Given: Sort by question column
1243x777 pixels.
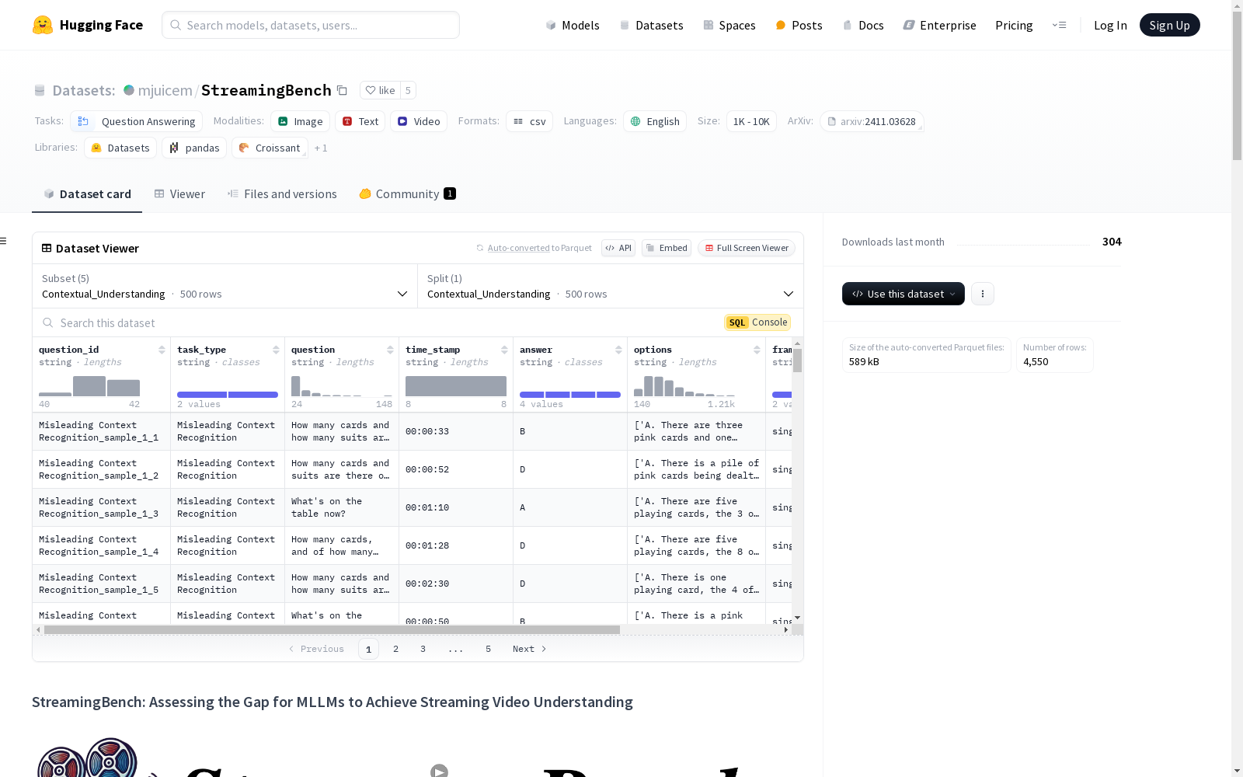Looking at the screenshot, I should coord(390,350).
